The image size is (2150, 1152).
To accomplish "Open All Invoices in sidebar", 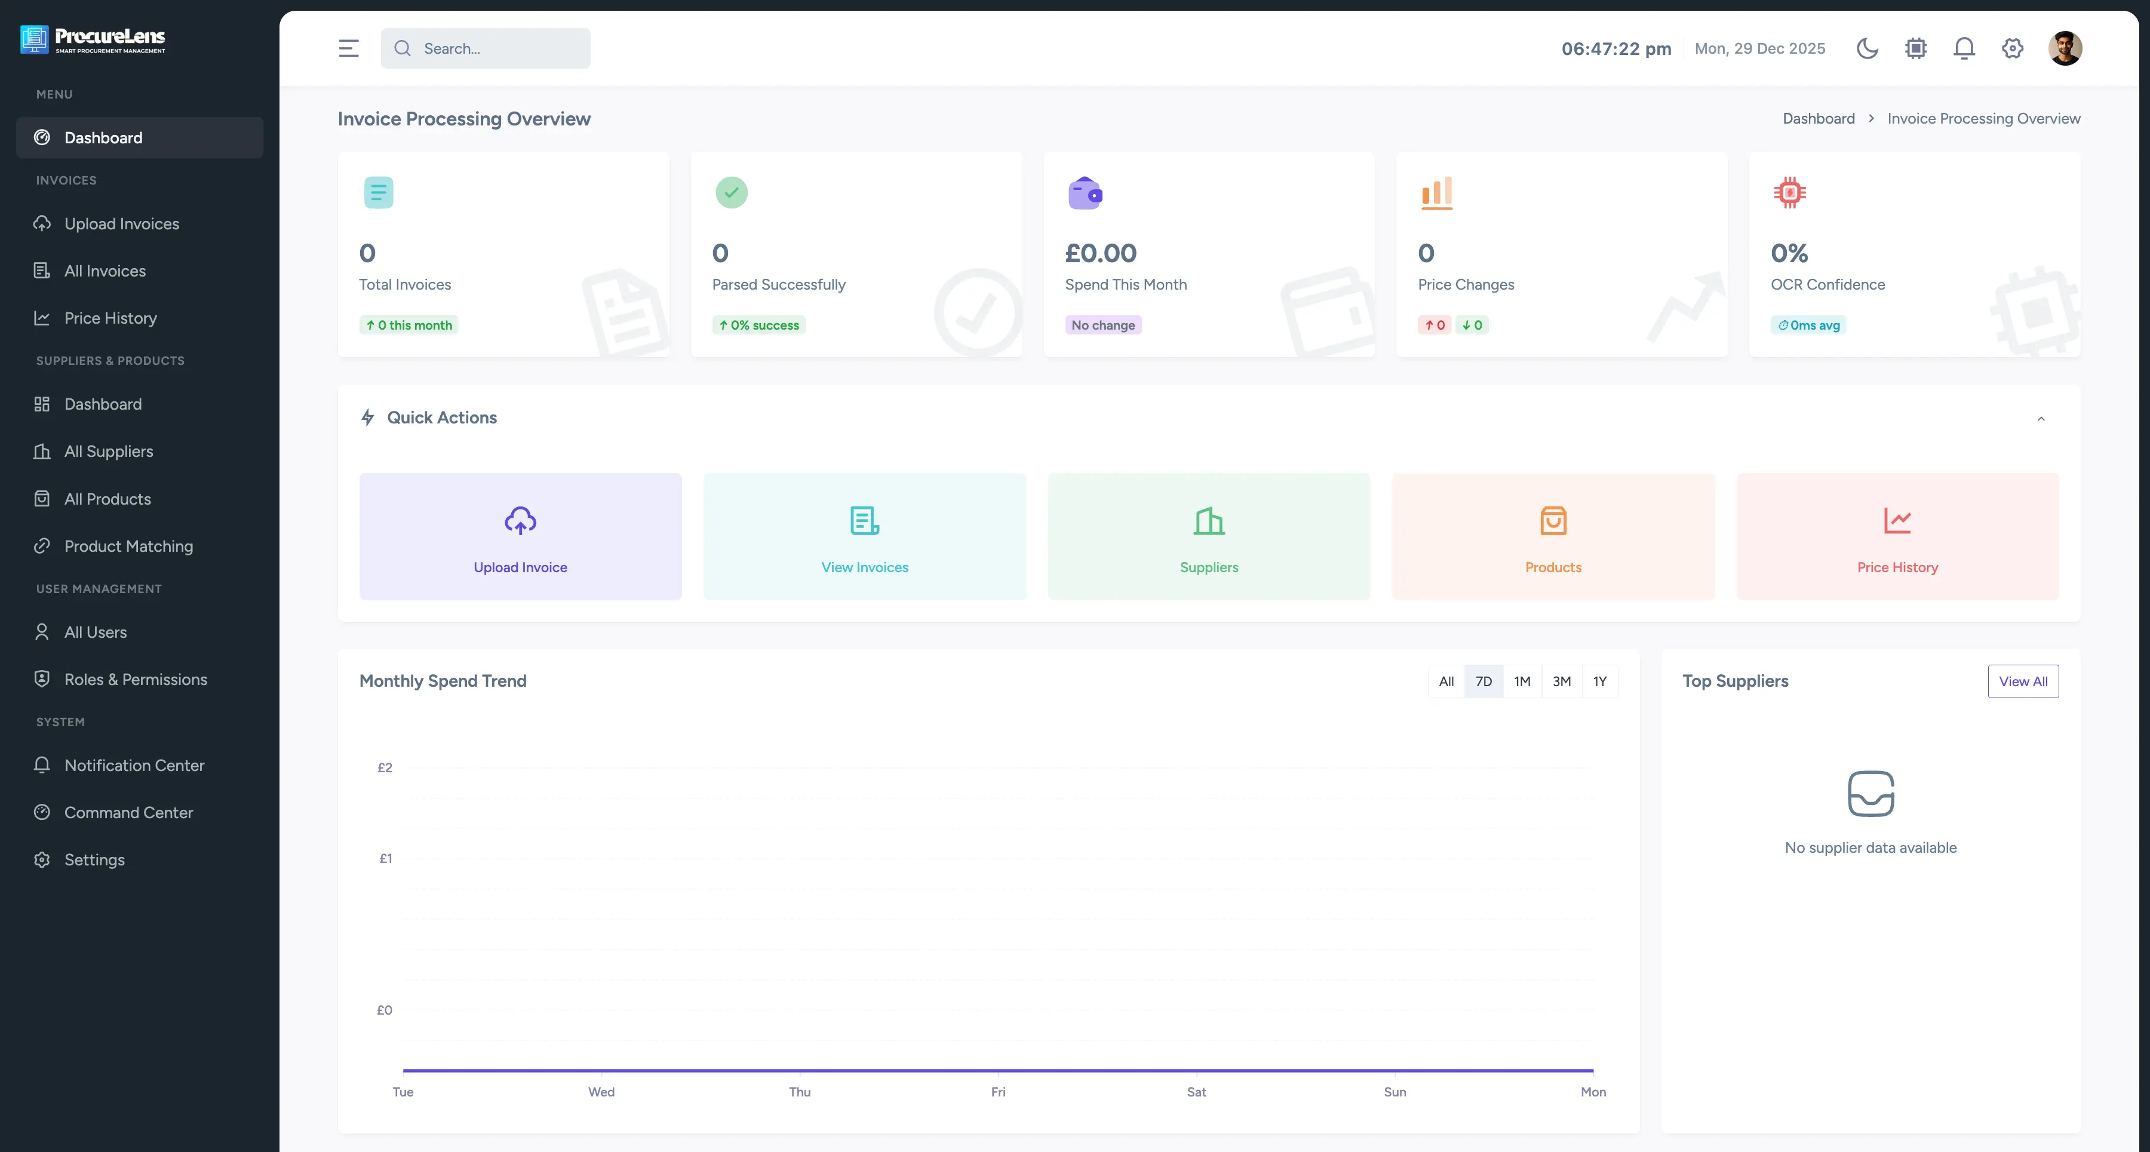I will point(139,271).
